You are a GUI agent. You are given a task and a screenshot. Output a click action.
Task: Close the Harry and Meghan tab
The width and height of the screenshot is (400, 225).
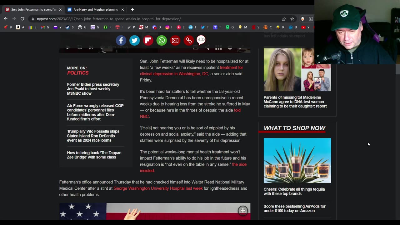(122, 10)
